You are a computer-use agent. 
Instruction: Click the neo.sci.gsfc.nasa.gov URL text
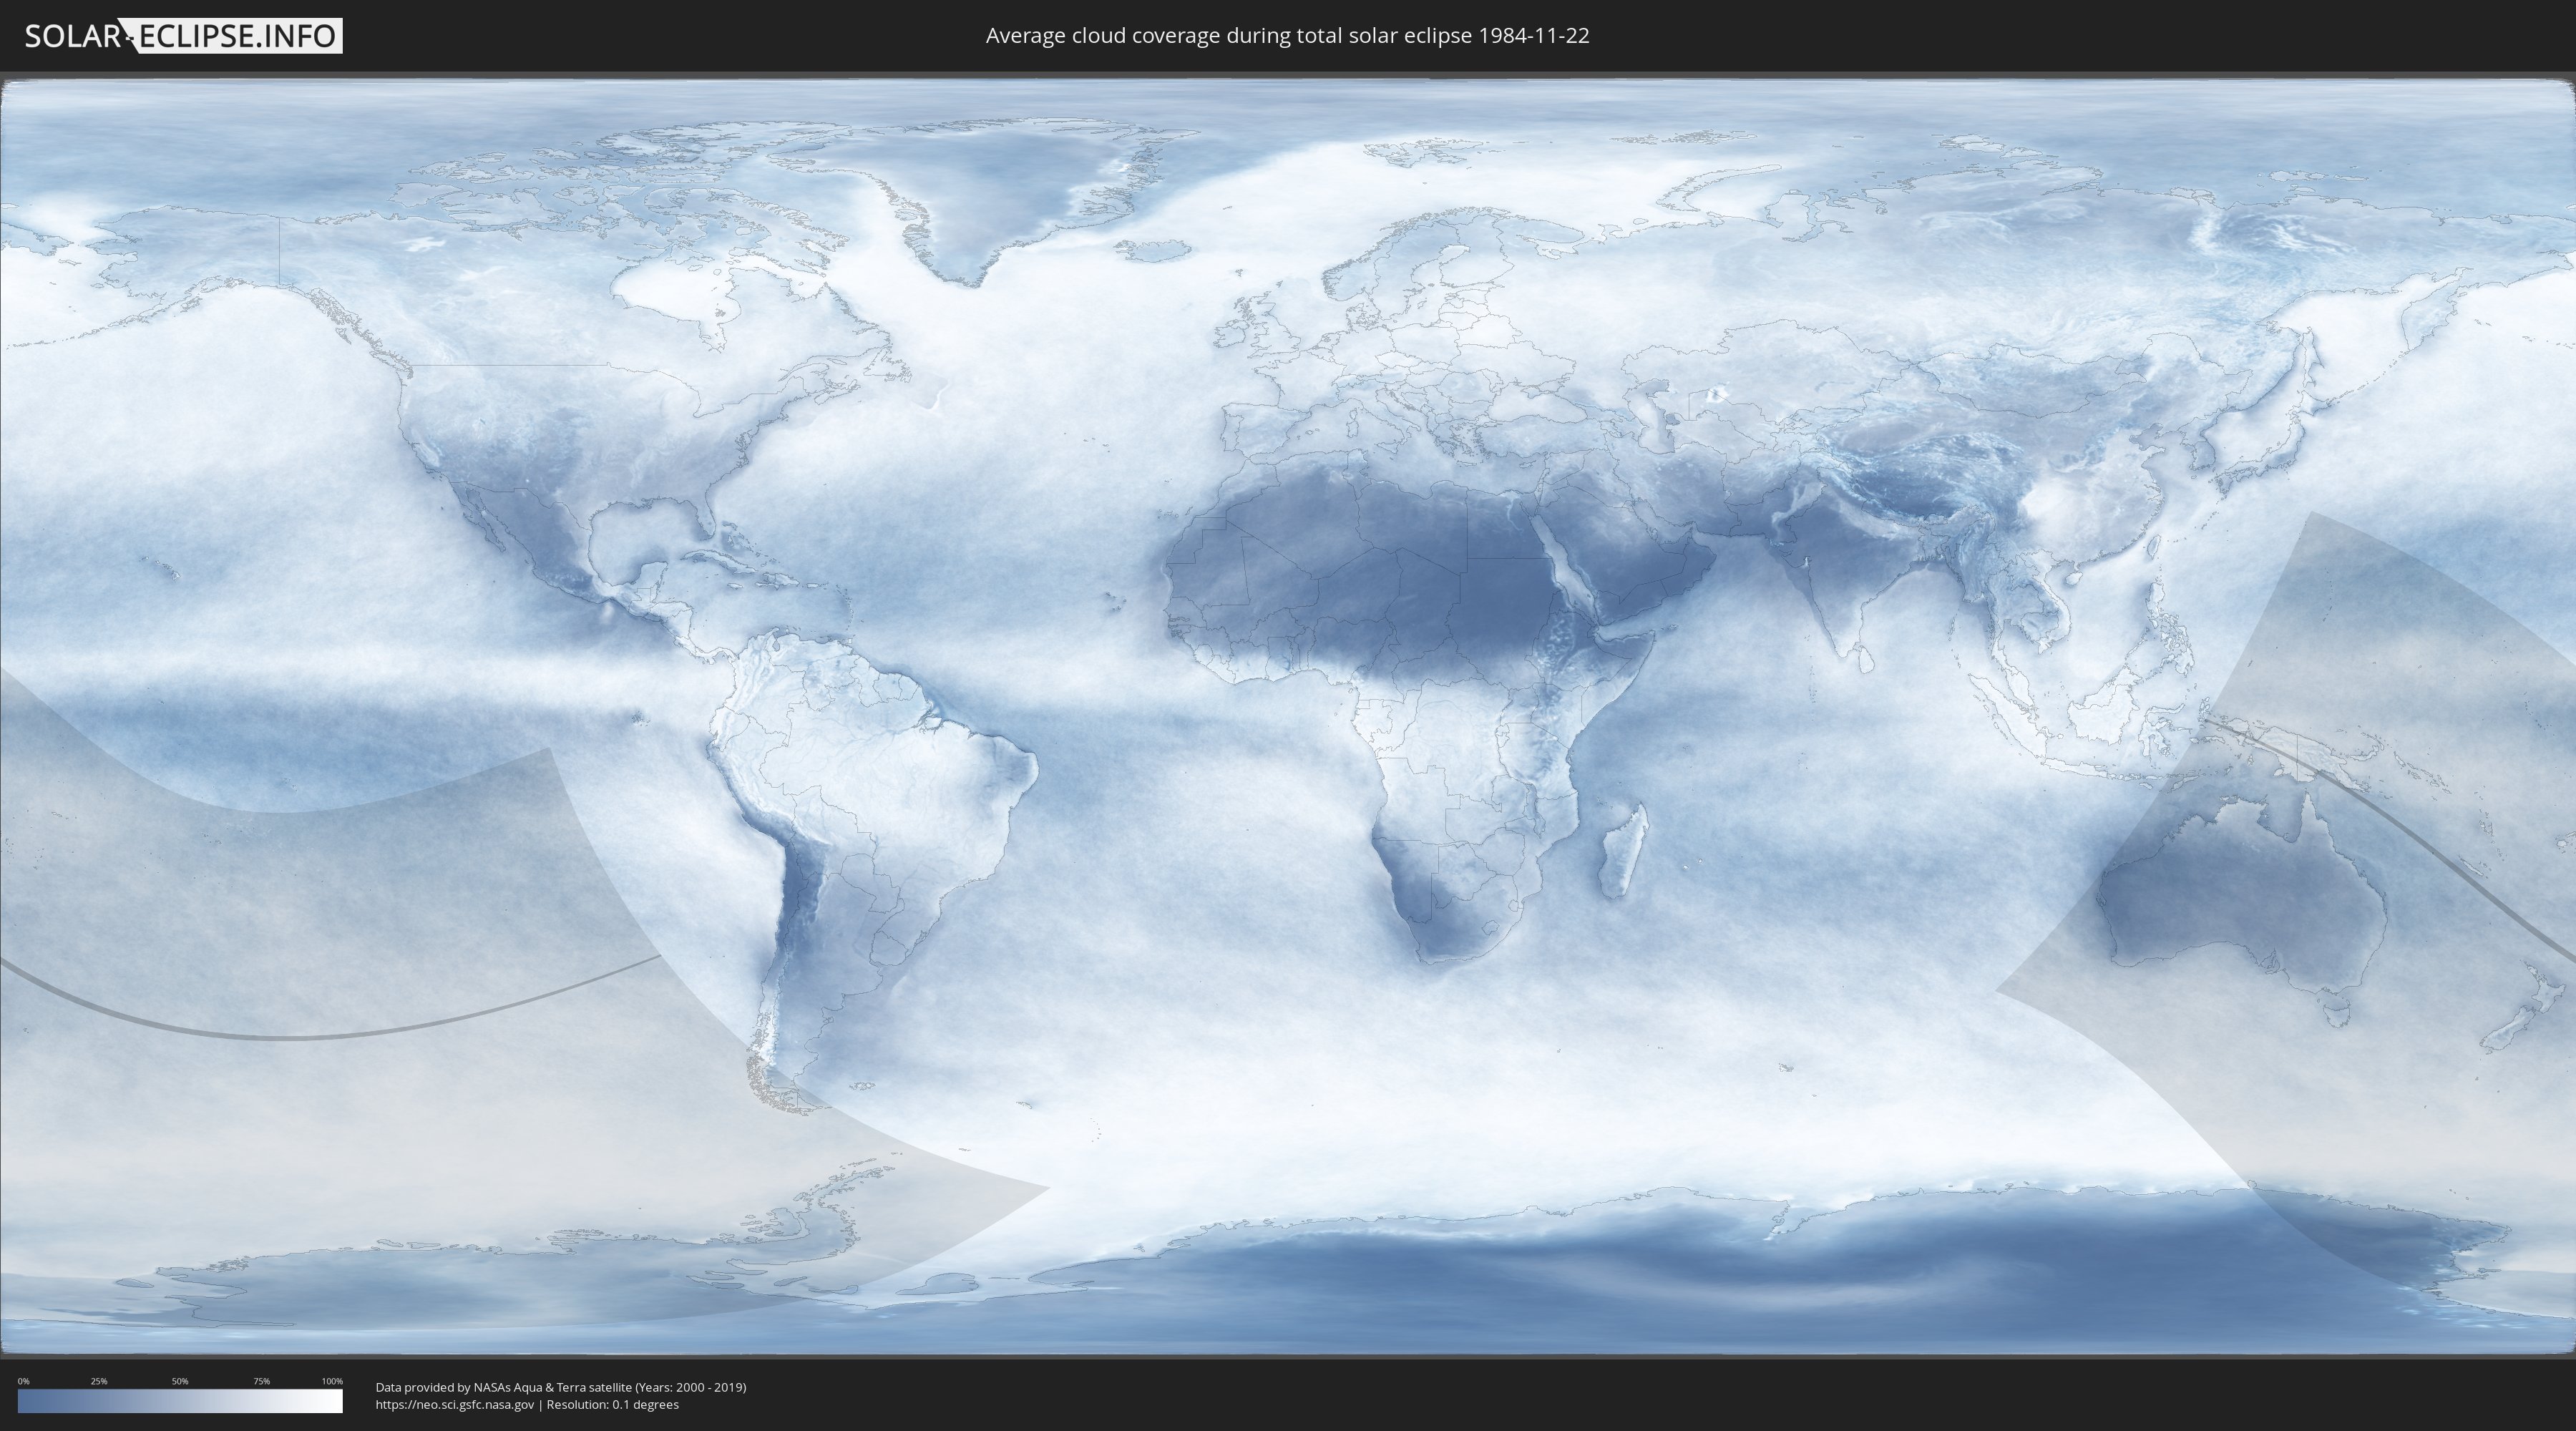coord(454,1404)
